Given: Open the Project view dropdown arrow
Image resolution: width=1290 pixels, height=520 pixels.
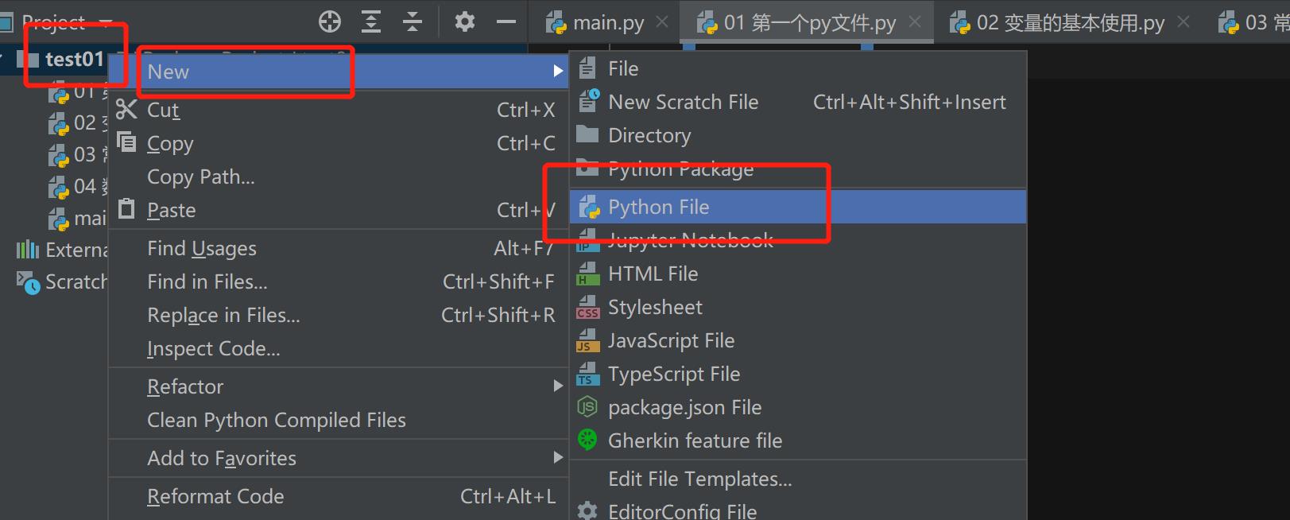Looking at the screenshot, I should coord(106,22).
